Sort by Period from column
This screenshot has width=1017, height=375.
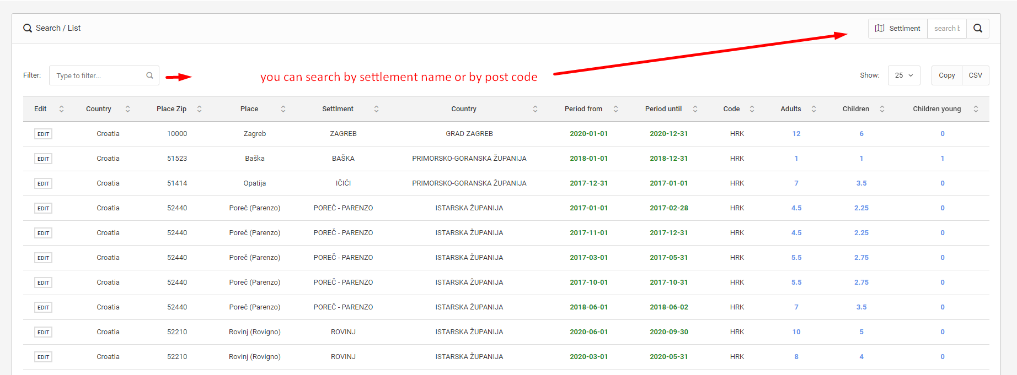click(x=615, y=109)
